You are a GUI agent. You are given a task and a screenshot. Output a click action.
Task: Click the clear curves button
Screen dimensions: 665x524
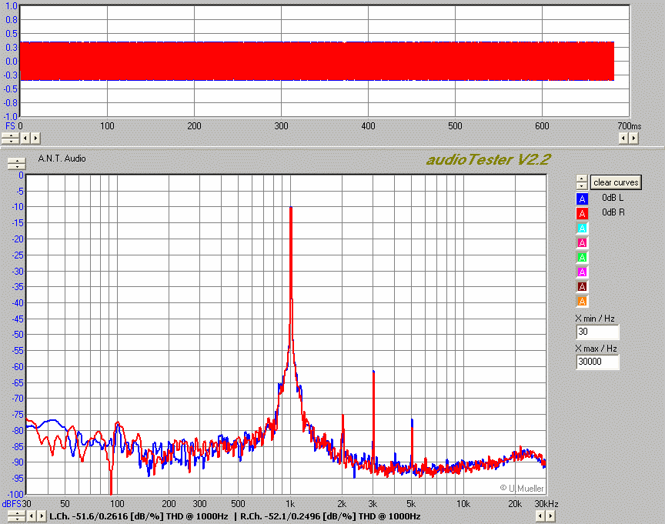coord(616,182)
